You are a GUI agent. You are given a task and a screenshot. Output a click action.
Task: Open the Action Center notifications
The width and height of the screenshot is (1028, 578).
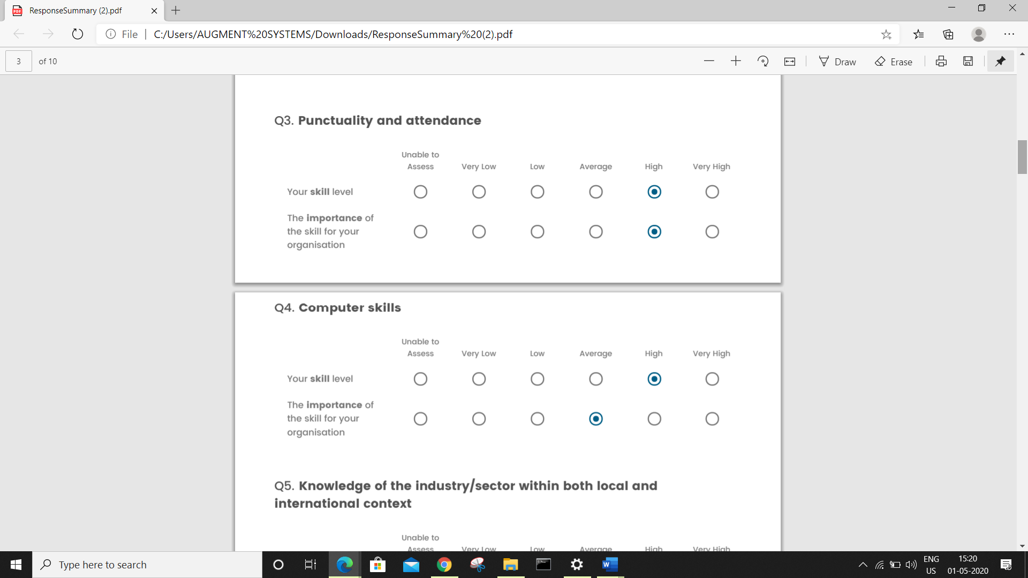pos(1006,565)
